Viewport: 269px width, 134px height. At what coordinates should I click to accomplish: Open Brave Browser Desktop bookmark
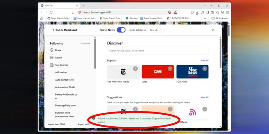coord(152,18)
